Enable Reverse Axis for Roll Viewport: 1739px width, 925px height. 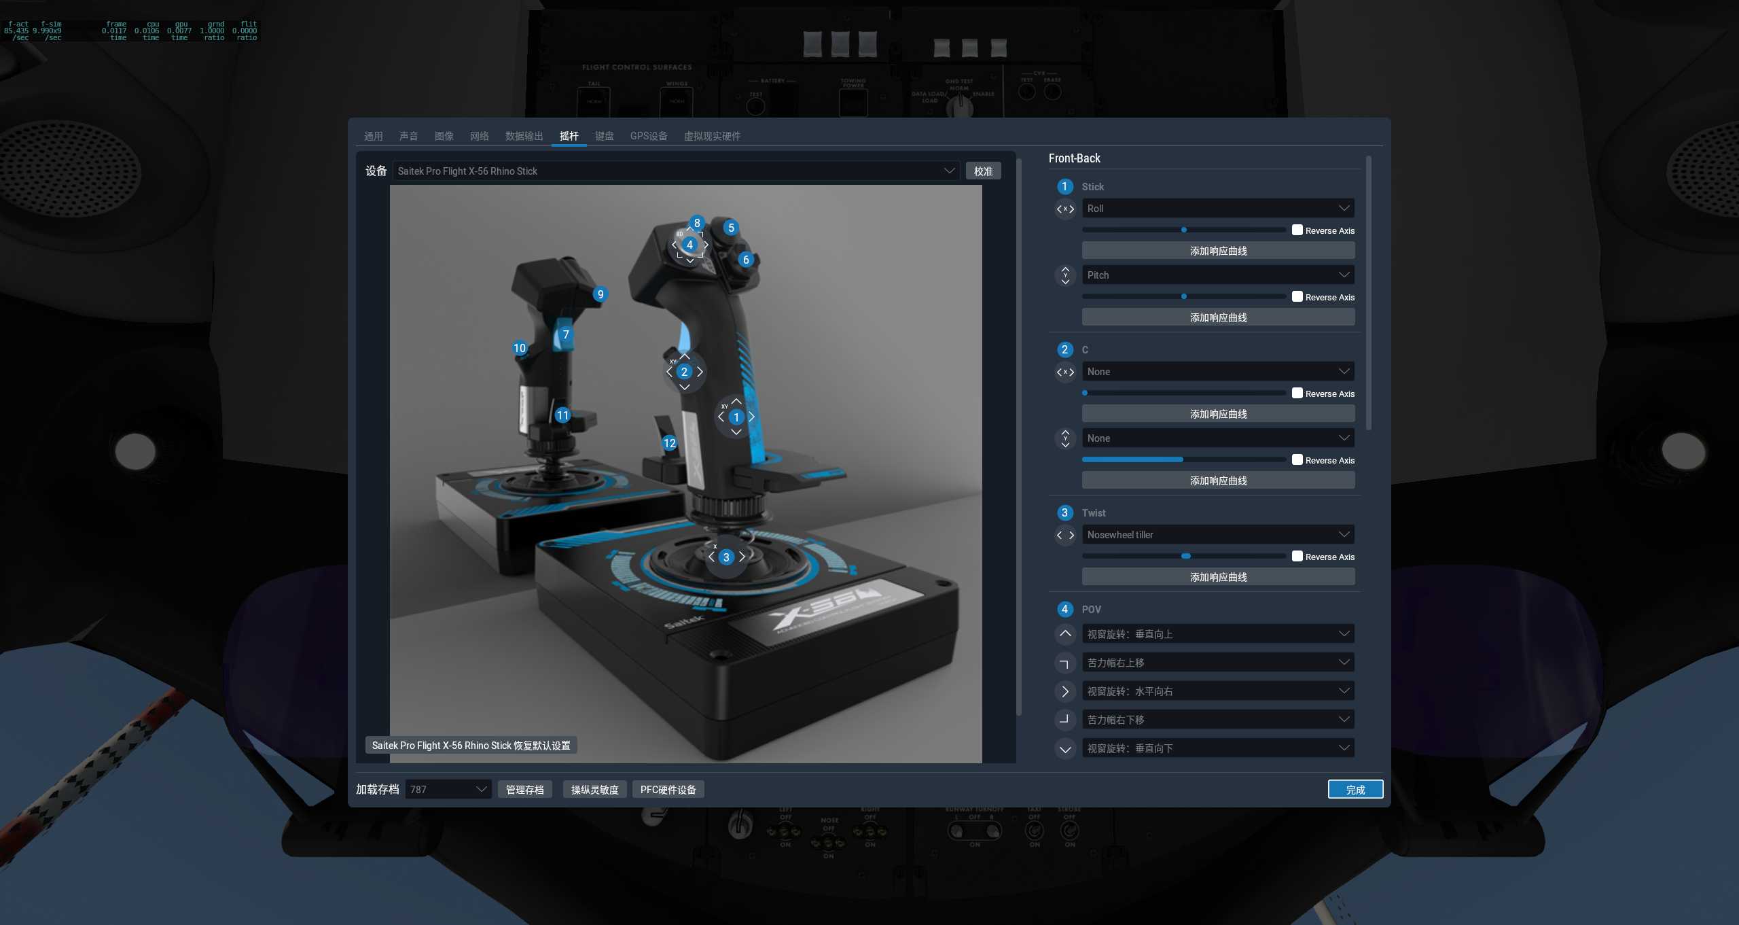[x=1297, y=230]
